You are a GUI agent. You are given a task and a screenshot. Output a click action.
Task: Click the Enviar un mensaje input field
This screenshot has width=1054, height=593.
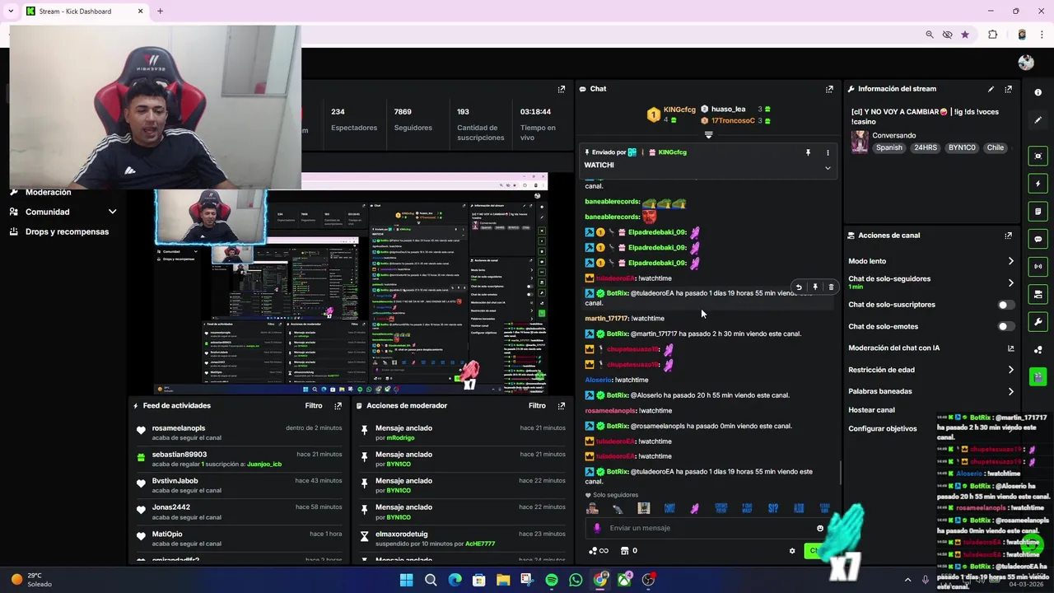coord(708,529)
